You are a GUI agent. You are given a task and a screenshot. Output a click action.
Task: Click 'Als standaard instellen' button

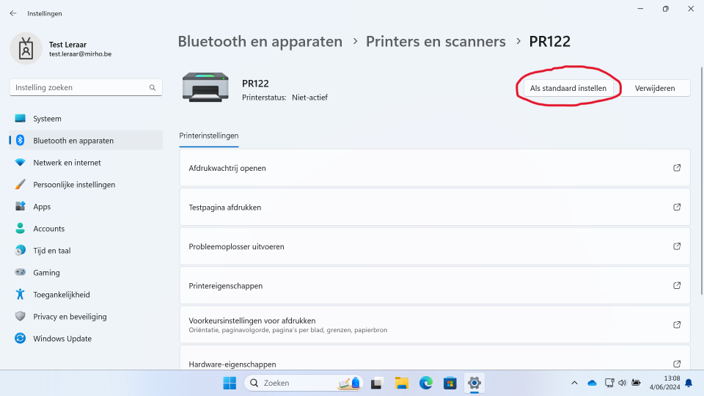[x=568, y=88]
